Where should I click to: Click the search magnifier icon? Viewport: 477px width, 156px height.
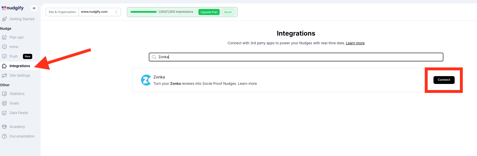(154, 57)
